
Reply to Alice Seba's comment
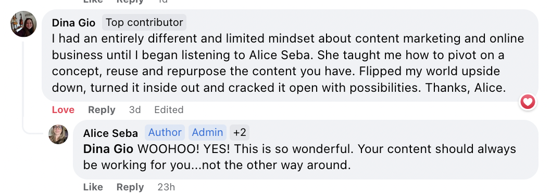click(x=130, y=187)
